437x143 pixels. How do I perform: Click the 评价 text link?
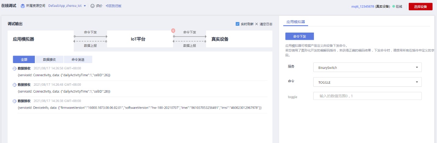tap(99, 6)
